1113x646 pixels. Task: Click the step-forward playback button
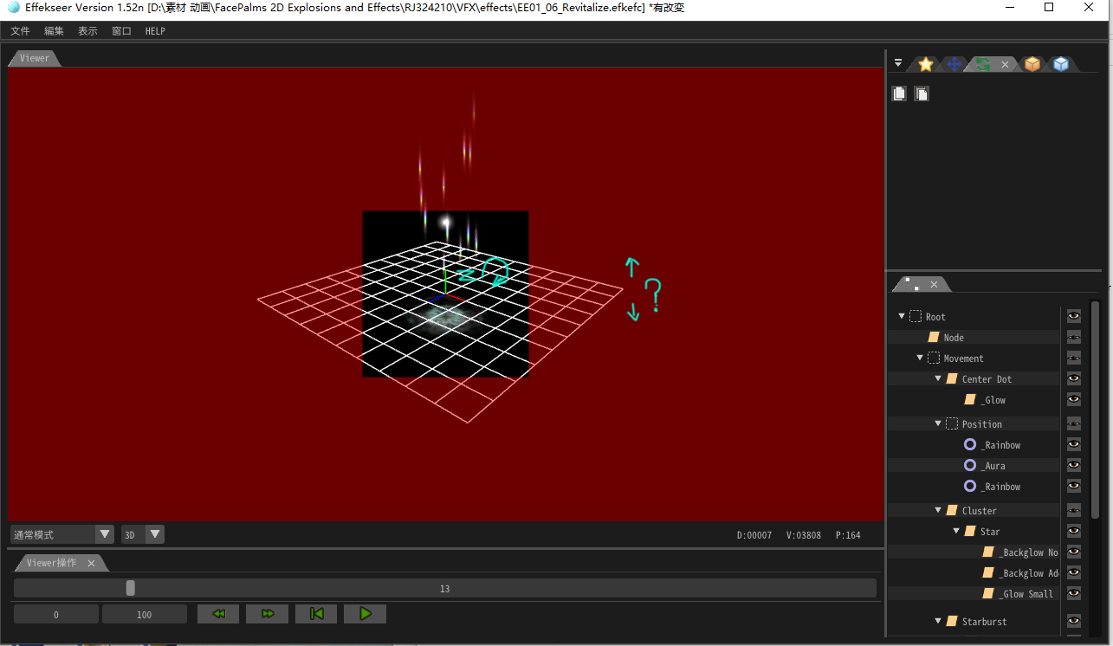coord(268,614)
